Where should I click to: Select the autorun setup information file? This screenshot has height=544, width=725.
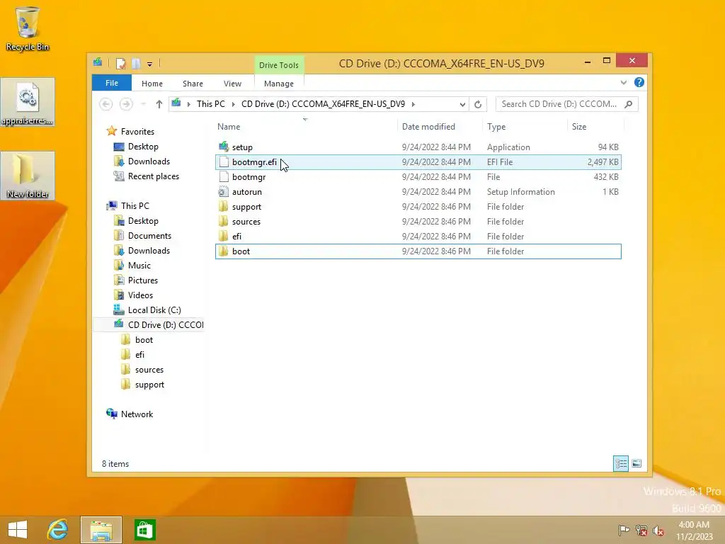point(418,191)
